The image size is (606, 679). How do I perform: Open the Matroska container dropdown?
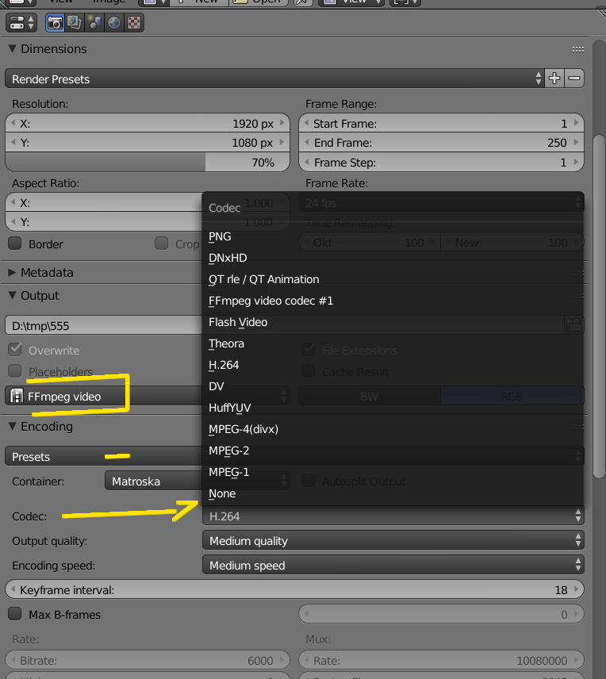[153, 481]
